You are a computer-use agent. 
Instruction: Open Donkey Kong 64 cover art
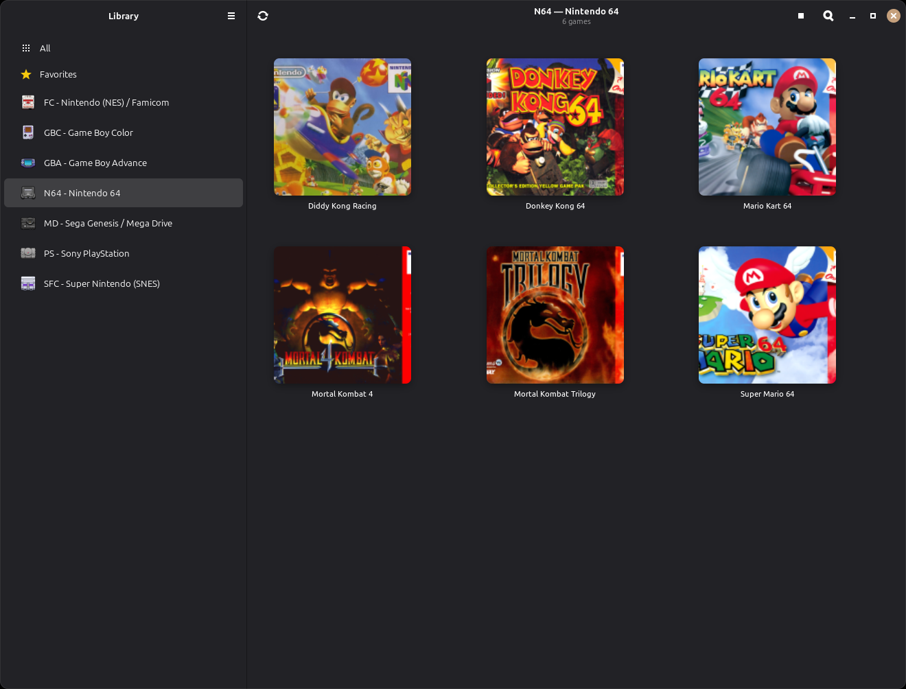555,127
